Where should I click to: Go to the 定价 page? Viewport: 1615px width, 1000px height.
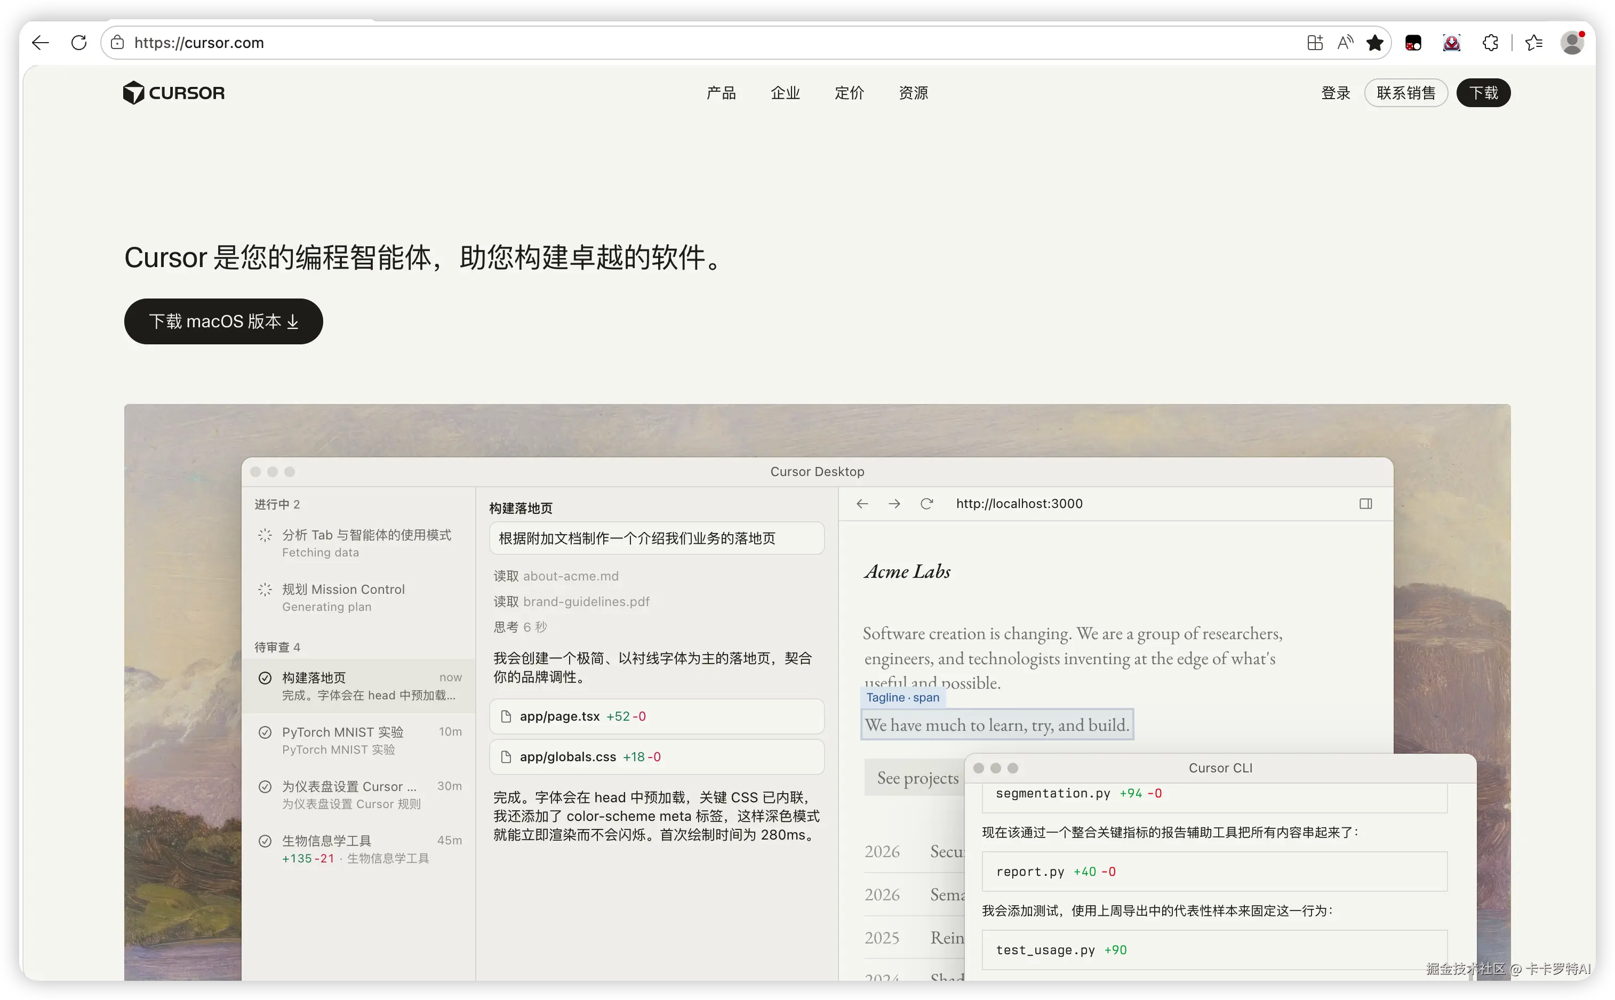850,93
